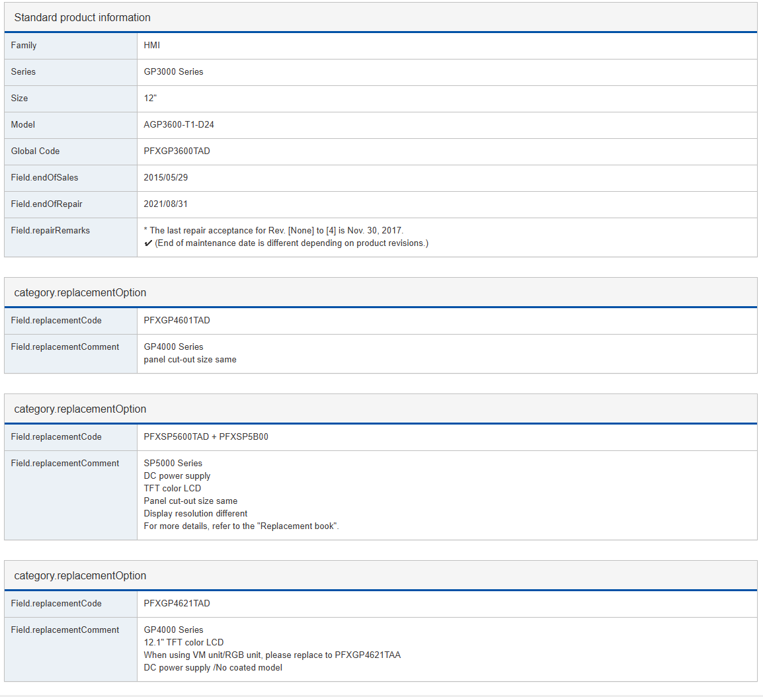Click the end of sales date "2015/05/29"
Viewport: 763px width, 697px height.
coord(166,178)
